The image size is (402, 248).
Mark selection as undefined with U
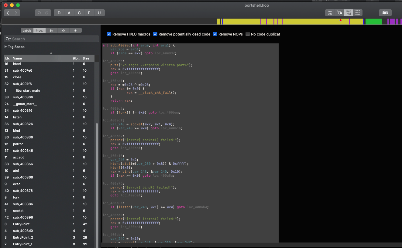point(99,13)
